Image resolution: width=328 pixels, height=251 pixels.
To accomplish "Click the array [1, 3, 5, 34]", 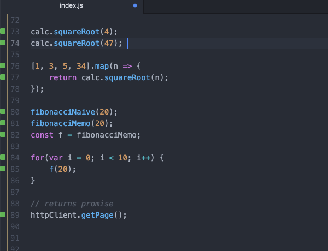I will tap(60, 66).
